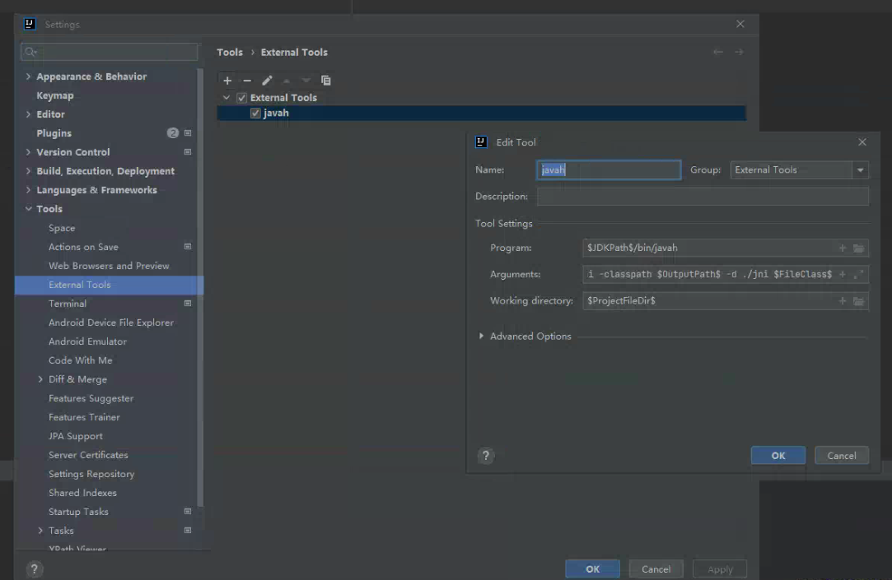
Task: Insert macro into Program field
Action: (843, 248)
